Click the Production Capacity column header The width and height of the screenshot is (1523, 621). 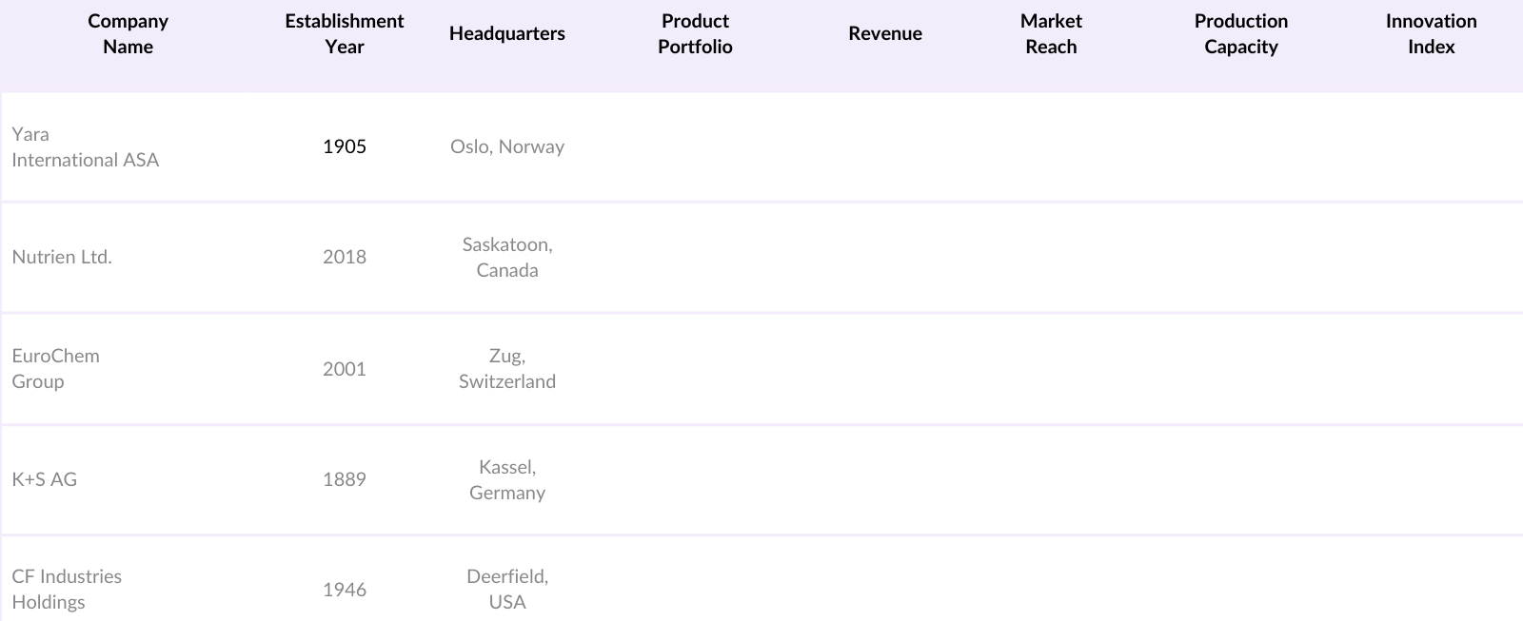tap(1240, 34)
